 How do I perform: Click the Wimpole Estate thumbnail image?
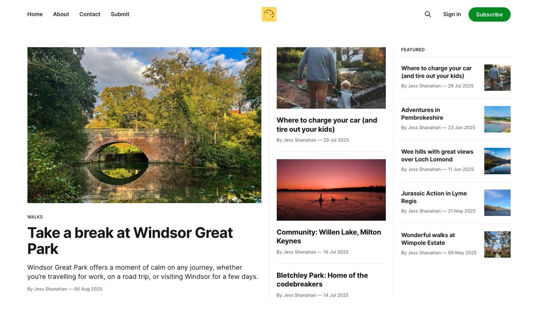(x=497, y=245)
